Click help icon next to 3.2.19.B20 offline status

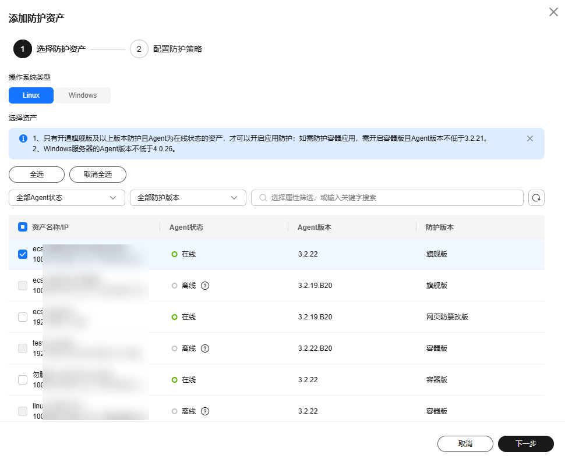click(204, 286)
